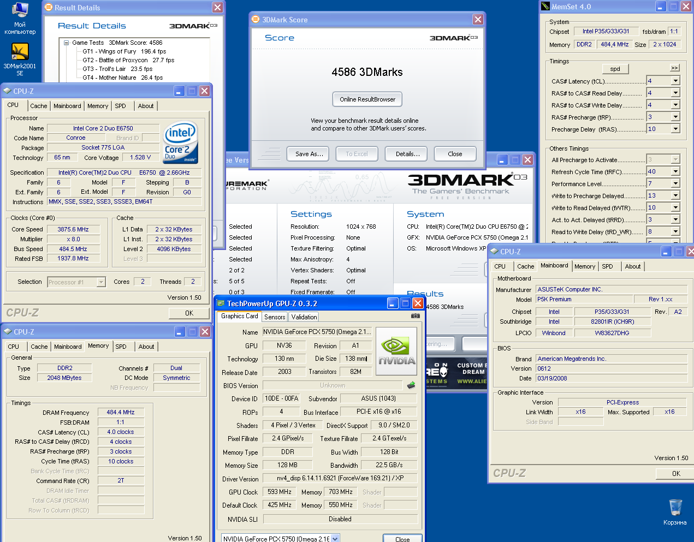
Task: Click the '3875.6 MHz' Core Speed value
Action: click(x=73, y=229)
